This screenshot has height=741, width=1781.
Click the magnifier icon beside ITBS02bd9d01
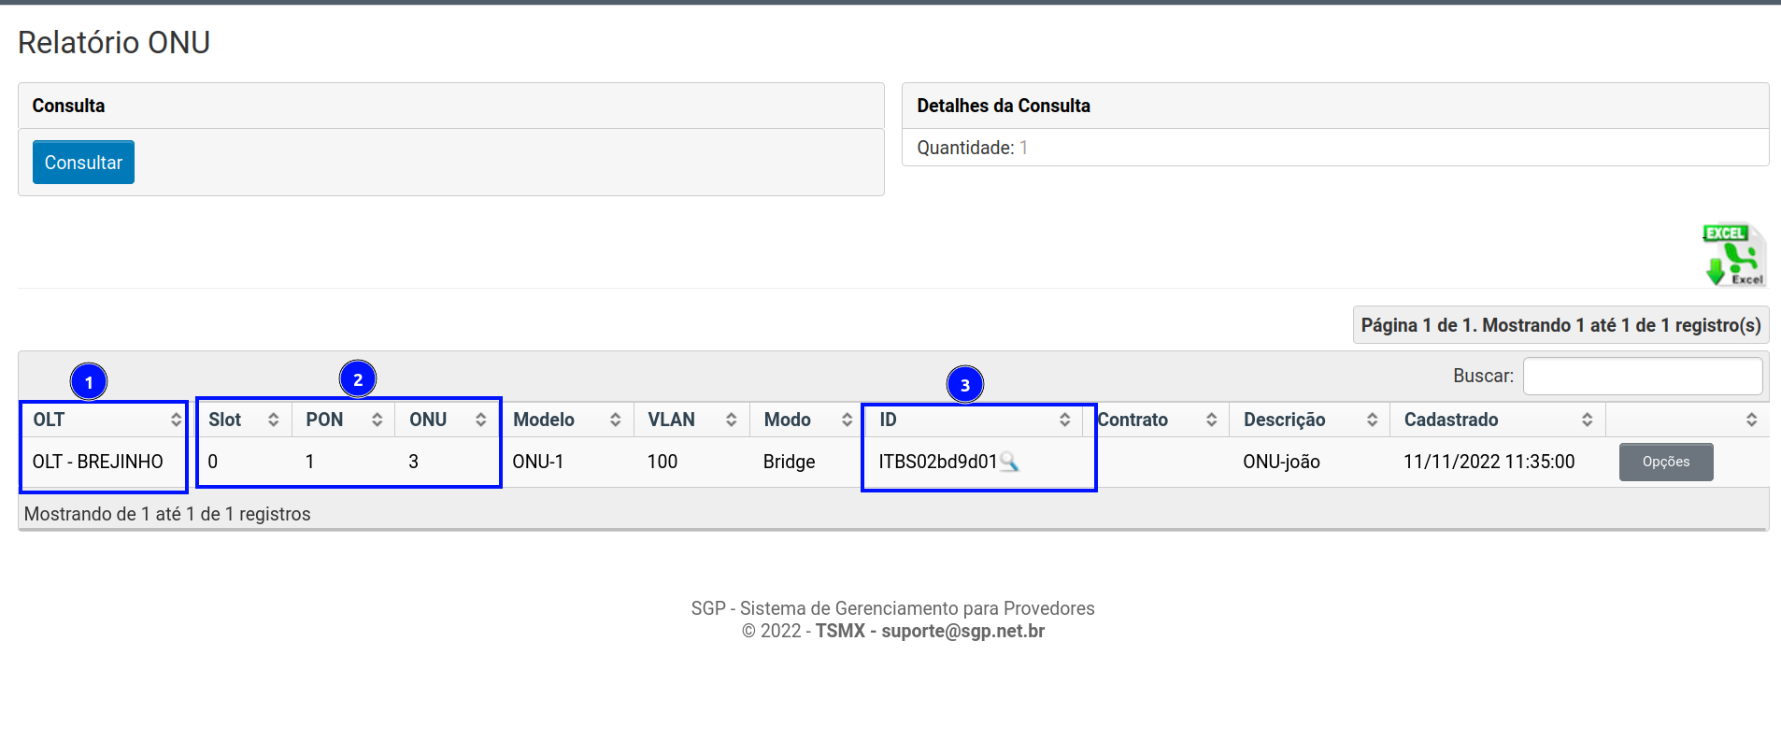click(1009, 462)
